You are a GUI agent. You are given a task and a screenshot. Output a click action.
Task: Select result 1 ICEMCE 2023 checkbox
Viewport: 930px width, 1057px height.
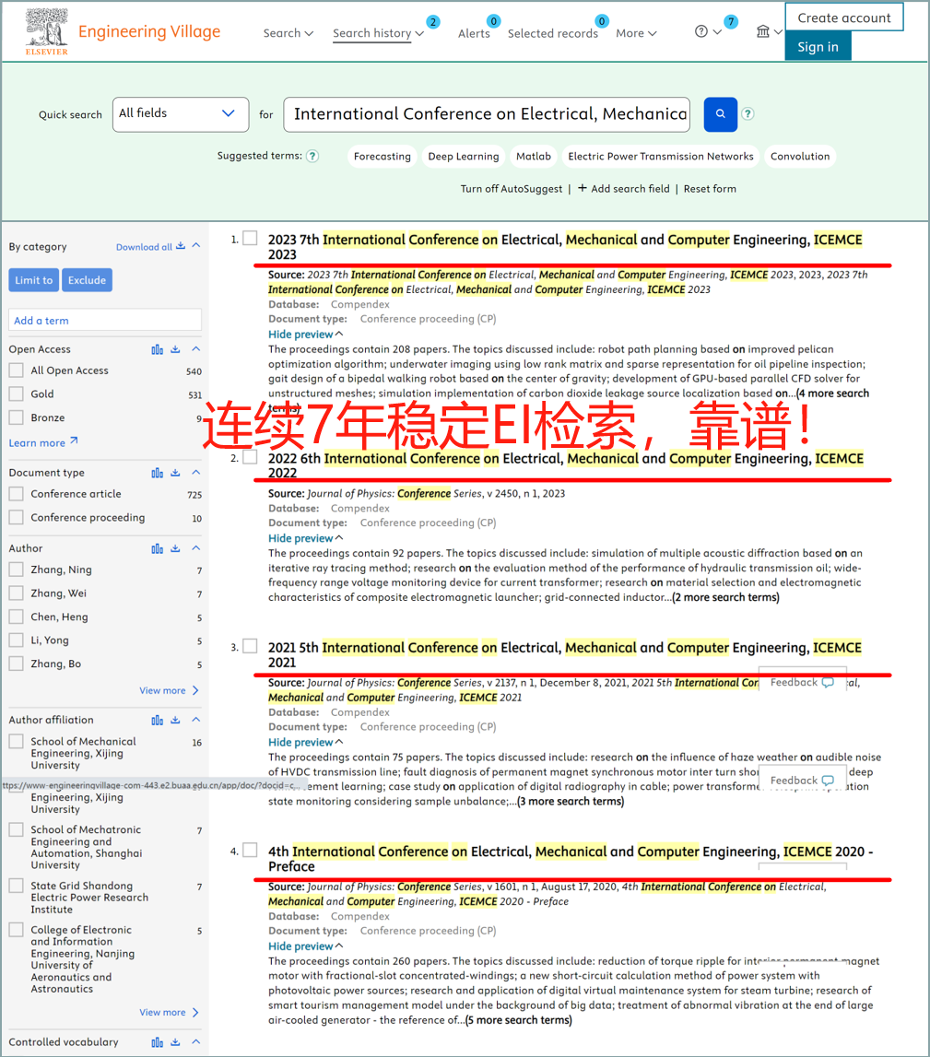coord(250,238)
